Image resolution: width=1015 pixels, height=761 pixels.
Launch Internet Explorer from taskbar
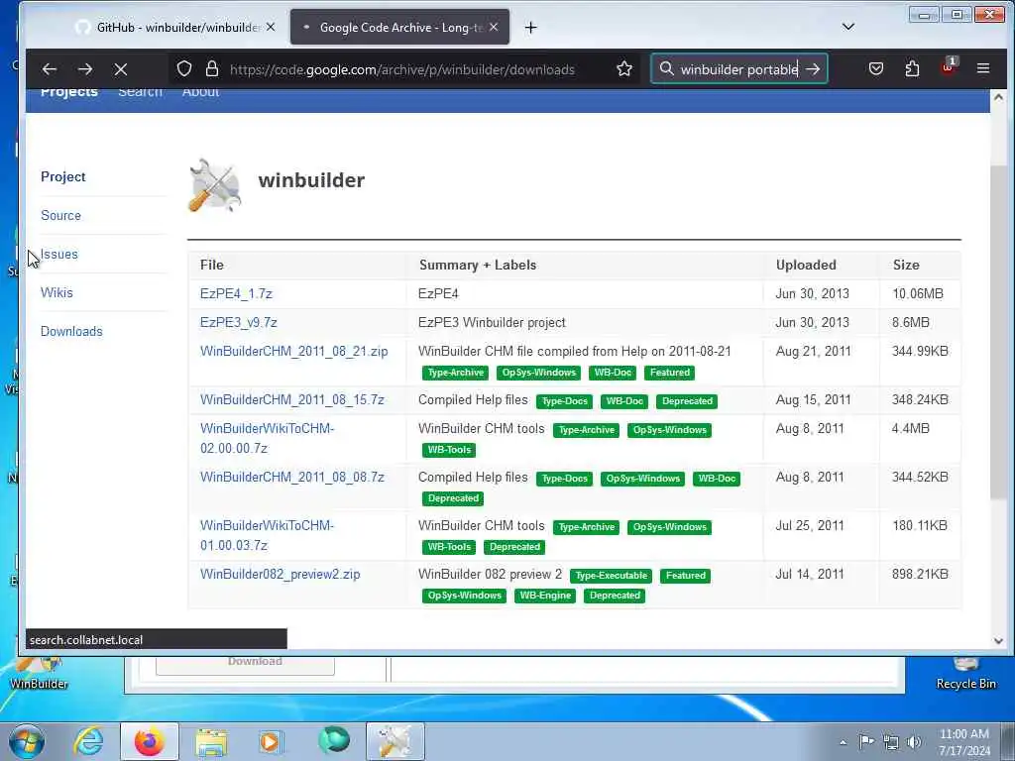click(88, 741)
